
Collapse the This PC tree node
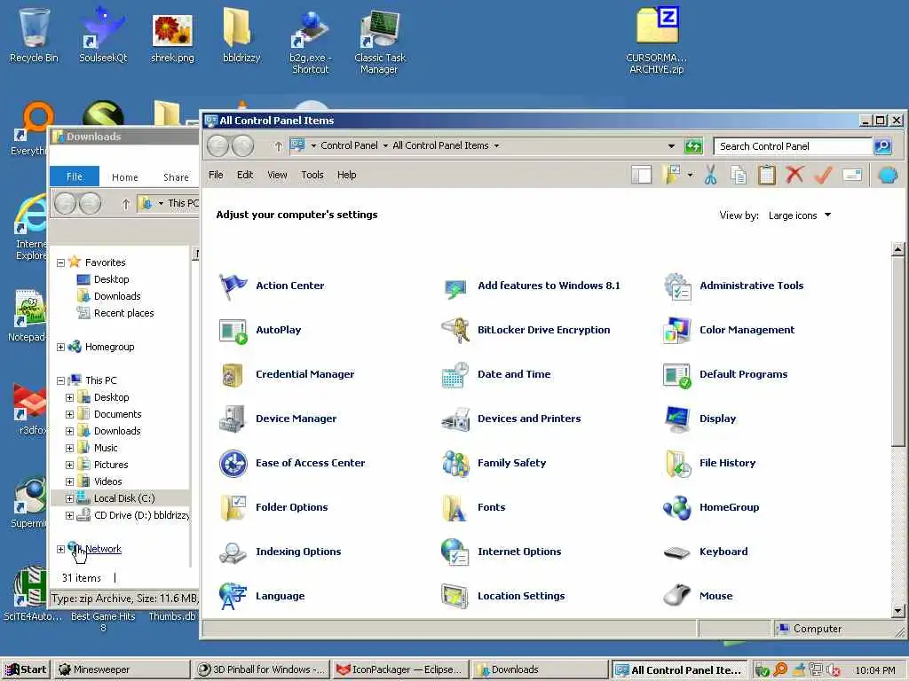coord(60,381)
